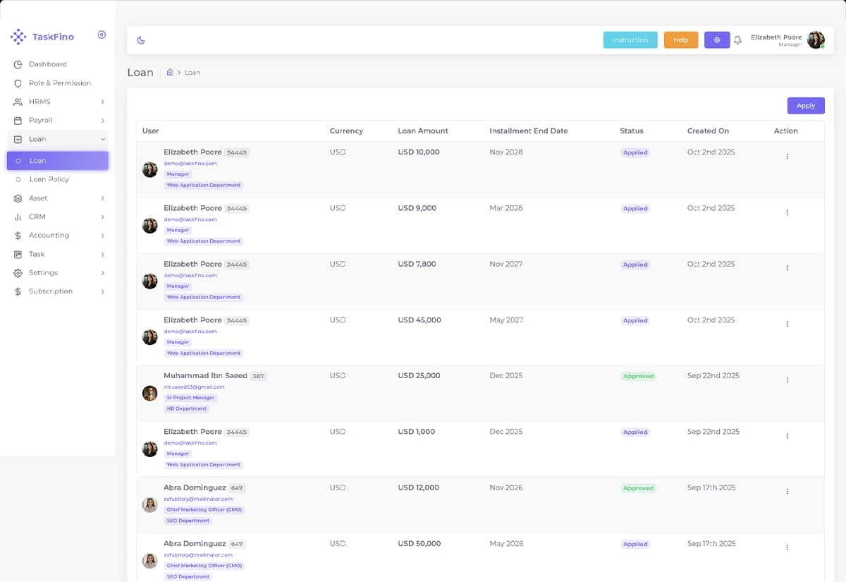Image resolution: width=846 pixels, height=582 pixels.
Task: Click the Apply button
Action: coord(806,106)
